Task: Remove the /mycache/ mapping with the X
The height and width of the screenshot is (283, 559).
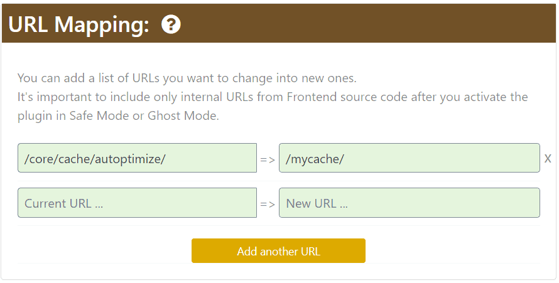Action: (x=548, y=158)
